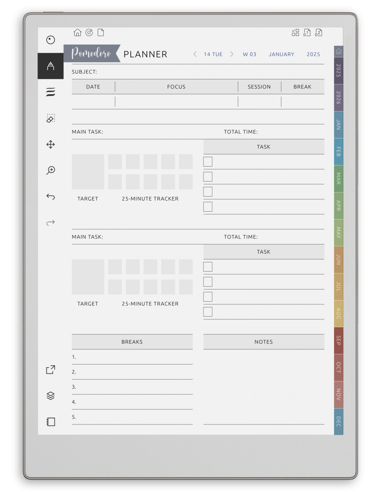Check the fourth task box in the lower TASK list

[x=208, y=312]
